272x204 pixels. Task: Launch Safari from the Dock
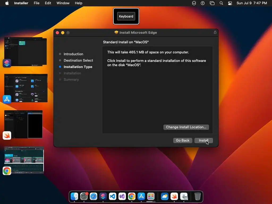[93, 196]
